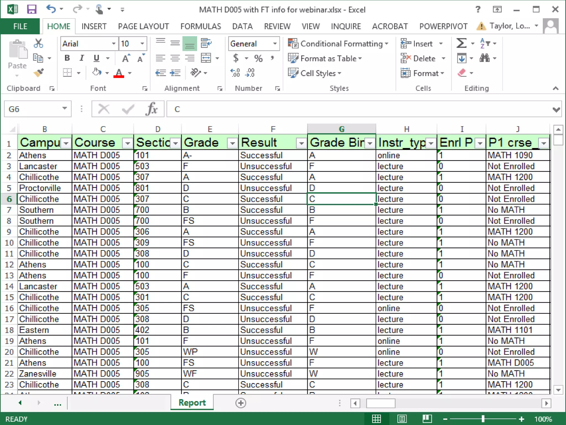The height and width of the screenshot is (425, 566).
Task: Click the AutoSum sigma icon
Action: pos(461,43)
